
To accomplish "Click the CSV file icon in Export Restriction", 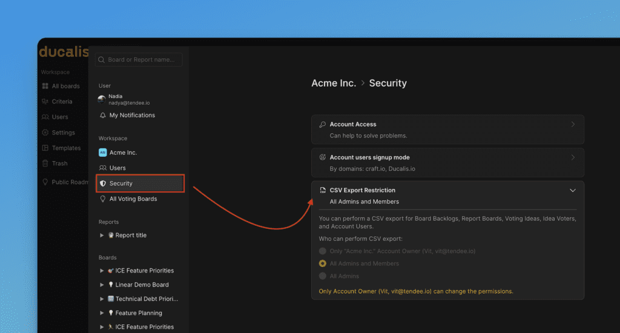I will click(x=322, y=190).
